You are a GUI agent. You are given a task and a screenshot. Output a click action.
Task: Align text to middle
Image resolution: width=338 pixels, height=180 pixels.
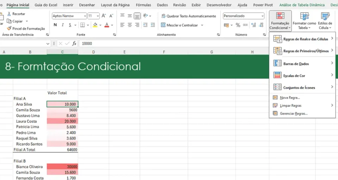point(130,16)
